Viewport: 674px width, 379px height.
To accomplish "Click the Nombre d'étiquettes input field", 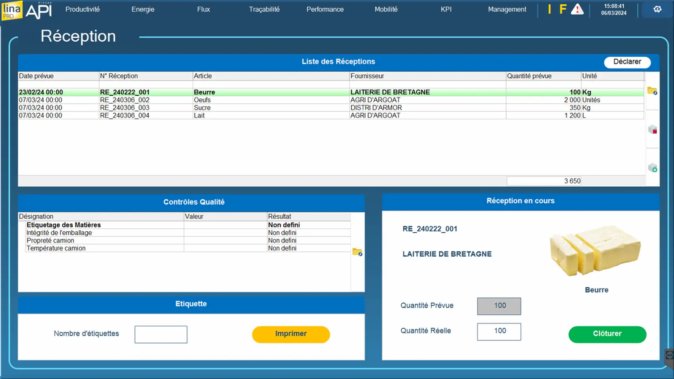I will tap(161, 334).
